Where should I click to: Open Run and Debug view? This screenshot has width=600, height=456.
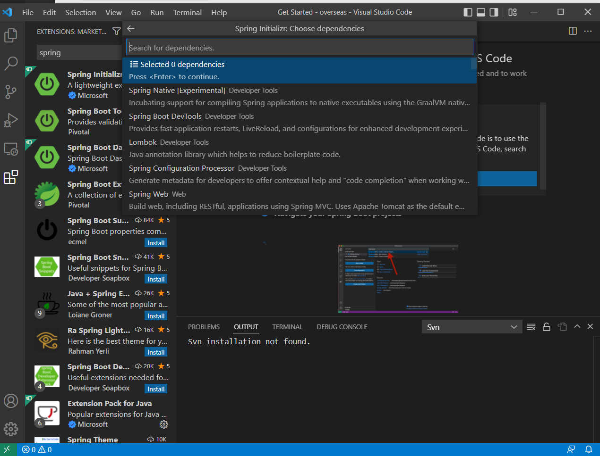point(10,120)
